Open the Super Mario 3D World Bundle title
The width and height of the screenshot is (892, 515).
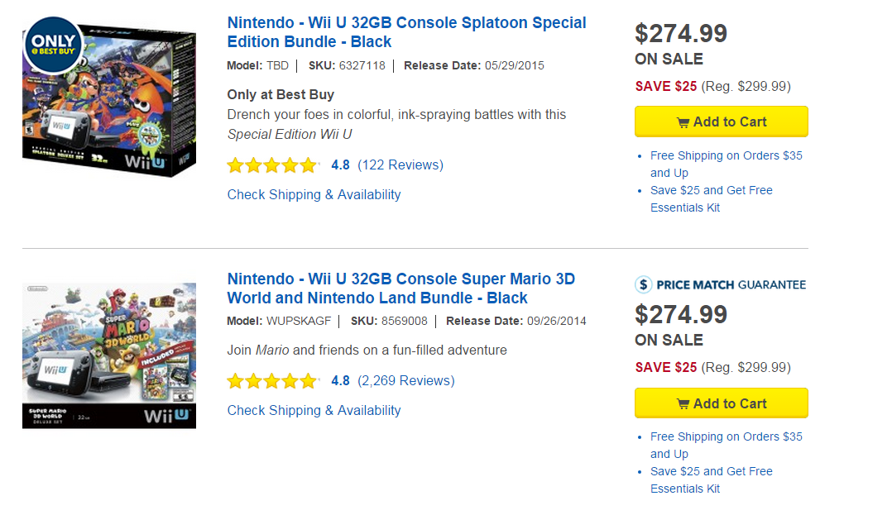(x=400, y=288)
